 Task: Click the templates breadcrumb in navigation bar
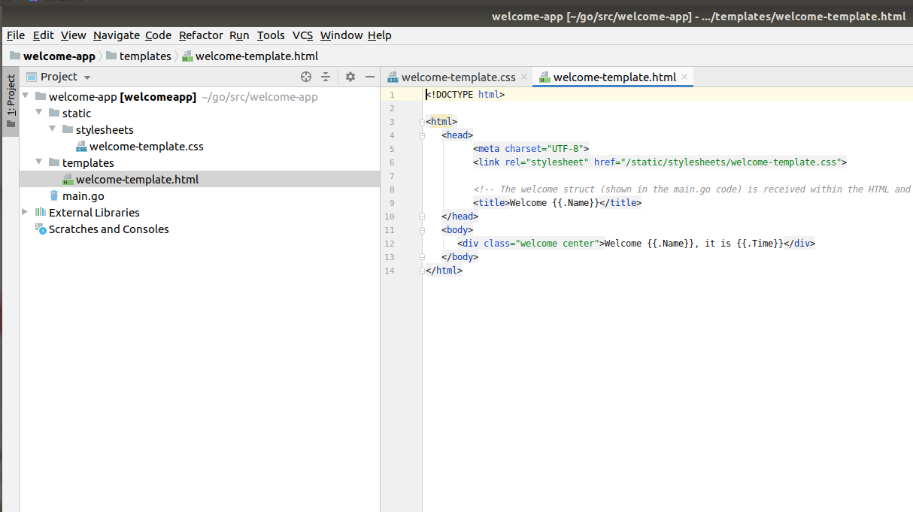coord(144,56)
